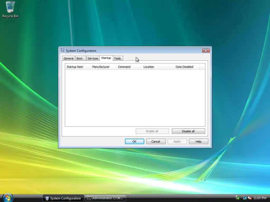Select the Startup tab
This screenshot has width=270, height=202.
click(x=106, y=58)
